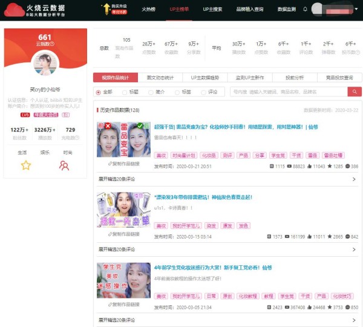Image resolution: width=363 pixels, height=327 pixels.
Task: Click the red search magnifier button
Action: pos(355,91)
